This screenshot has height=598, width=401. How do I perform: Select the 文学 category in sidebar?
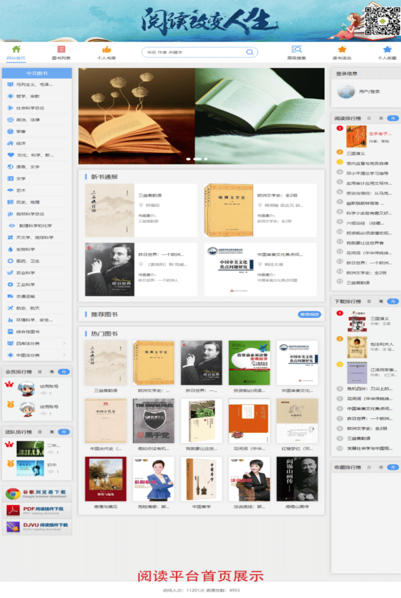(x=21, y=179)
